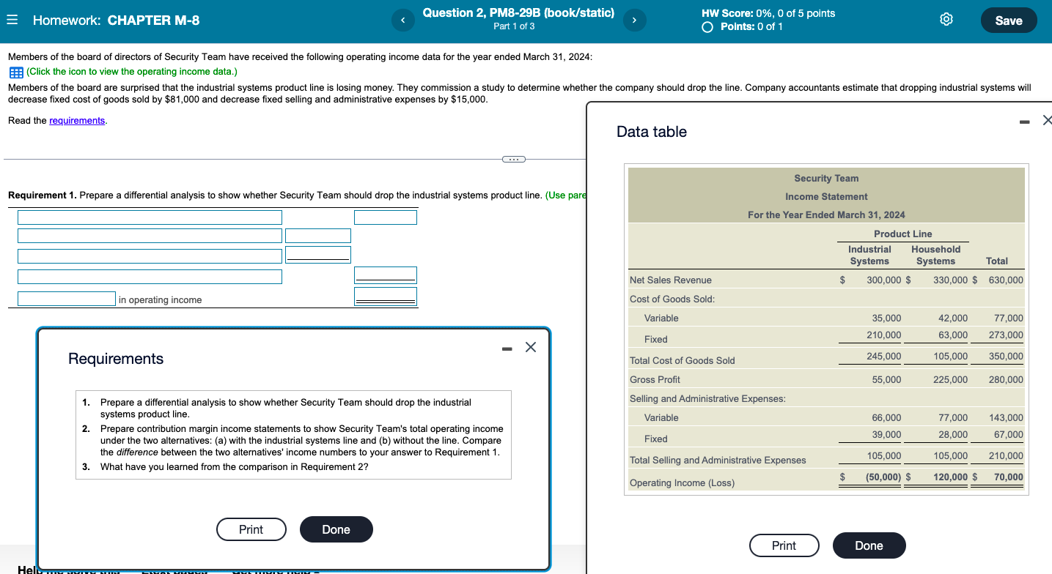Open the settings gear
The image size is (1052, 574).
tap(946, 20)
